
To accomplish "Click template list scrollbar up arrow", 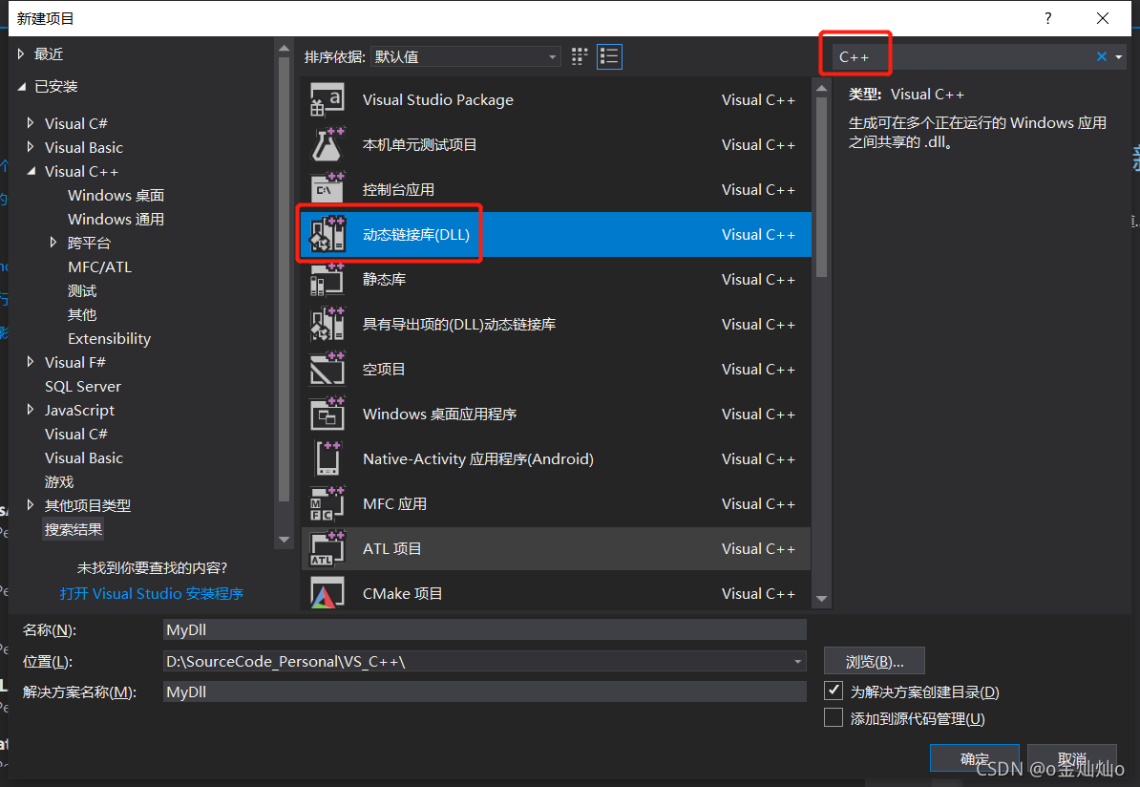I will (x=821, y=89).
